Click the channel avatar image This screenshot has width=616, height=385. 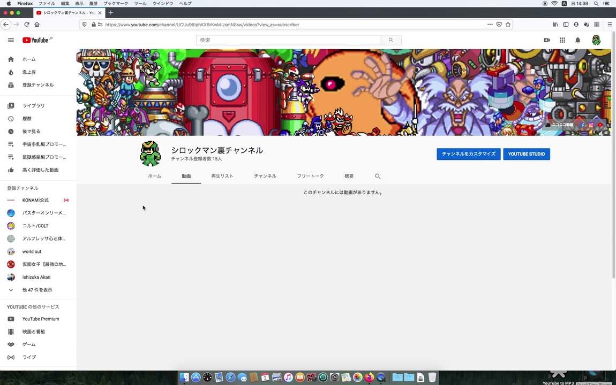pos(151,153)
